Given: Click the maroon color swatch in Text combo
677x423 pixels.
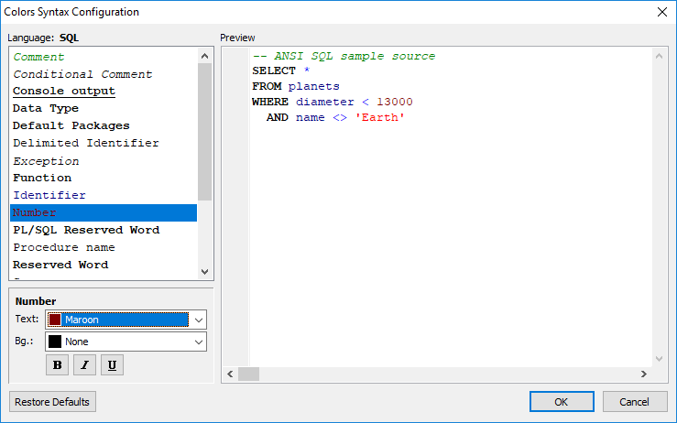Looking at the screenshot, I should 55,320.
